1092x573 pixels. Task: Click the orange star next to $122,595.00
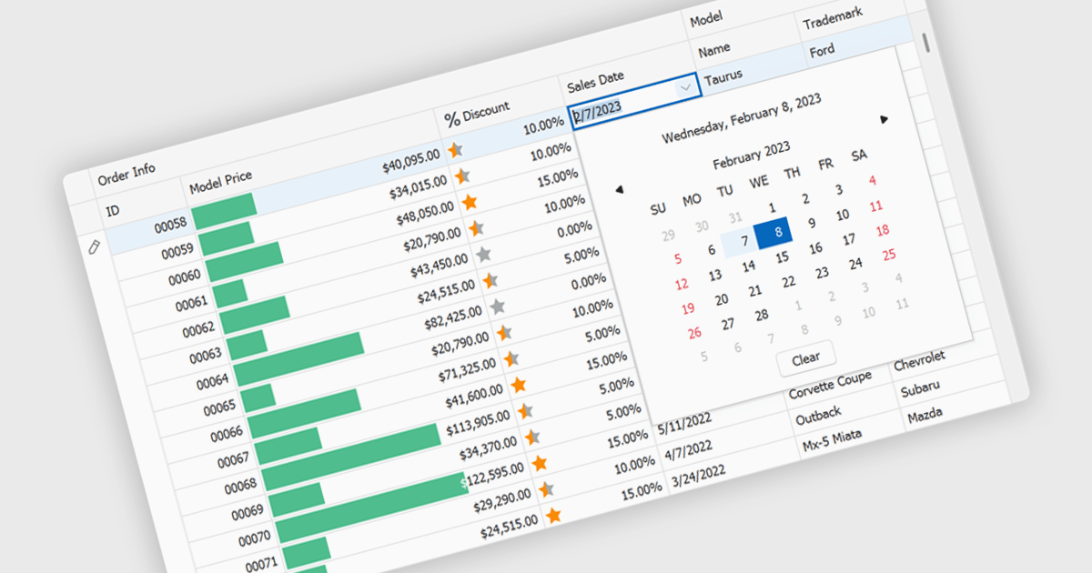tap(540, 463)
